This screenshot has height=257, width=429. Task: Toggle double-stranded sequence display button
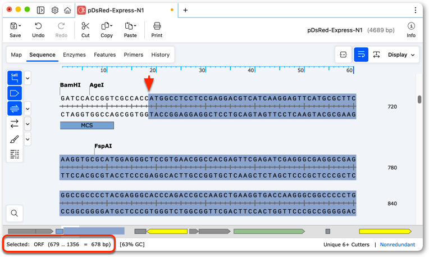[15, 109]
